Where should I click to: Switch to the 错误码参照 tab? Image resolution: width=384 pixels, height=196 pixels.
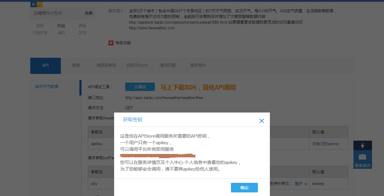106,66
